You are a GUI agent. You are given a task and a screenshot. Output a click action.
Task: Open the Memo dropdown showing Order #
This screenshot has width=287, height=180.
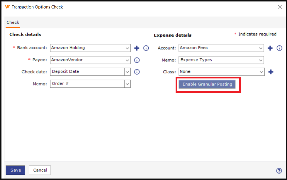[x=127, y=84]
